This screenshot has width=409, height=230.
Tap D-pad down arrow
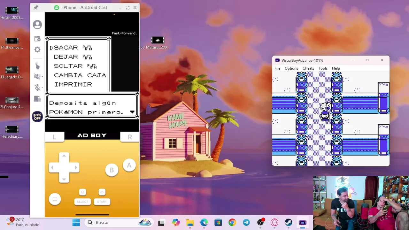pos(64,179)
